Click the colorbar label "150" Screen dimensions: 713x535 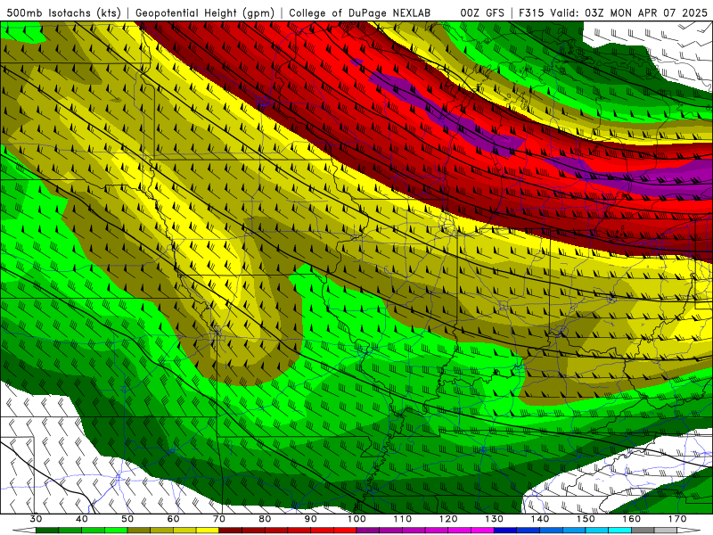tap(586, 519)
